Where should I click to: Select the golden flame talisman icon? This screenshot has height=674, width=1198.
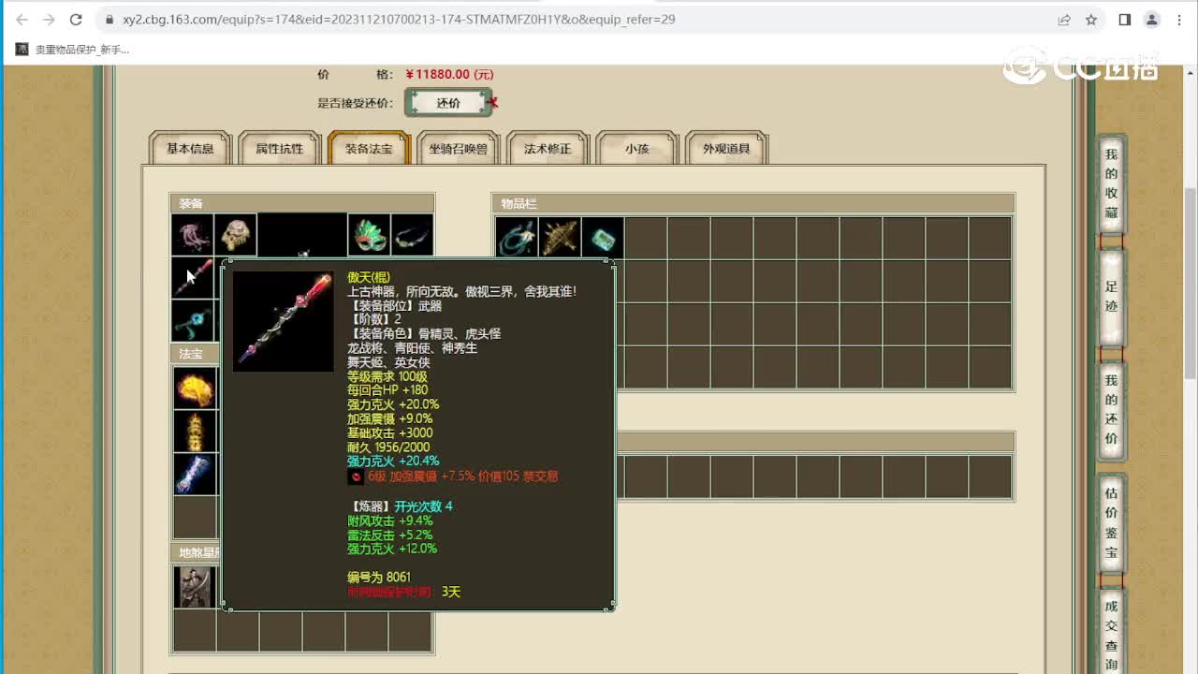[195, 388]
